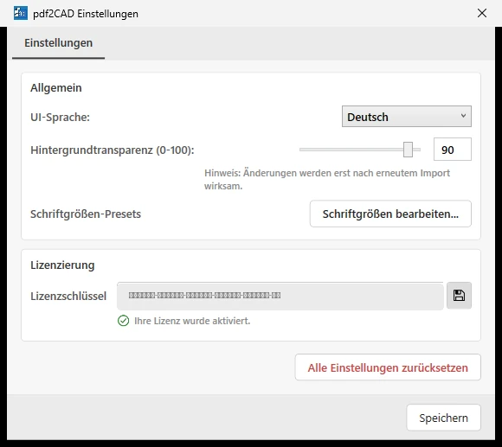Click the green license activated checkmark icon
Viewport: 502px width, 447px height.
click(x=123, y=321)
